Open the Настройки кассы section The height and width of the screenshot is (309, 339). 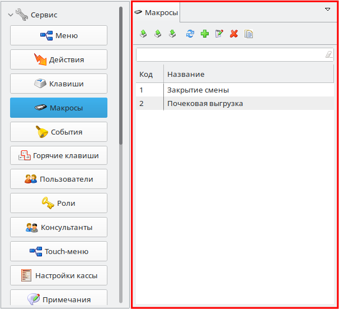pos(59,275)
